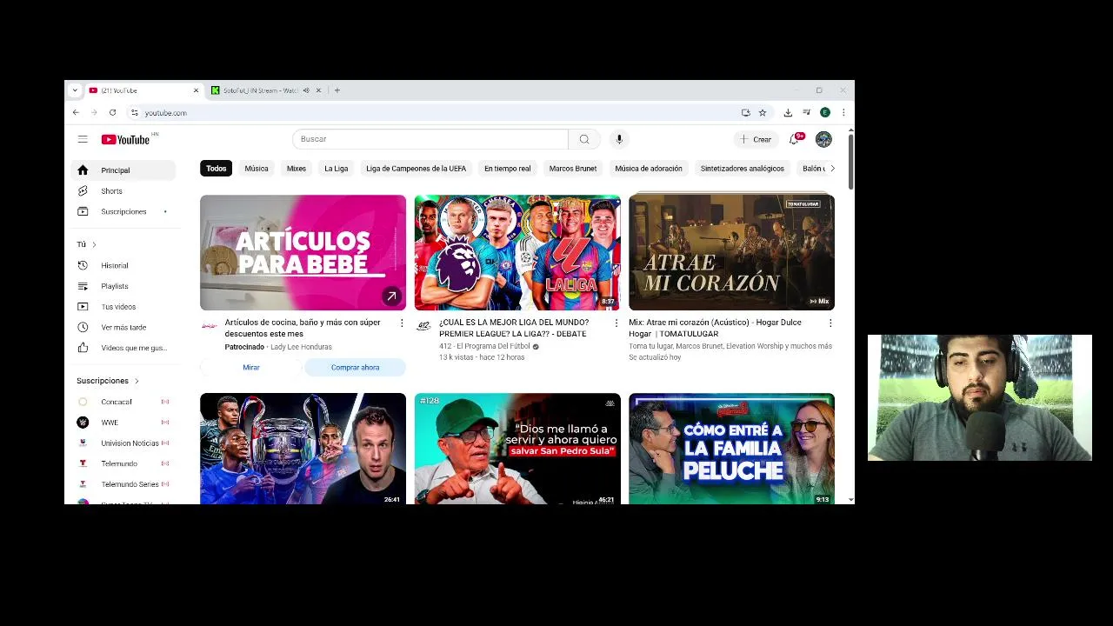Screen dimensions: 1113x626
Task: Open options menu for the sponsored ad
Action: click(401, 323)
